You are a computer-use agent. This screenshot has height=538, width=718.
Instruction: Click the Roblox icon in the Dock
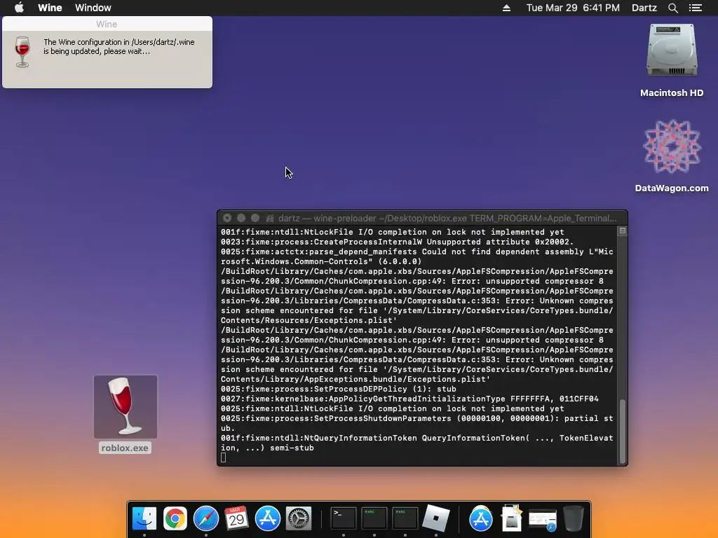435,518
